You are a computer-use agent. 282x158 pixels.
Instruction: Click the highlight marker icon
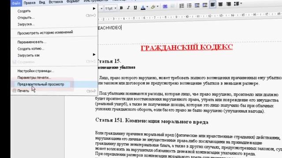[153, 7]
